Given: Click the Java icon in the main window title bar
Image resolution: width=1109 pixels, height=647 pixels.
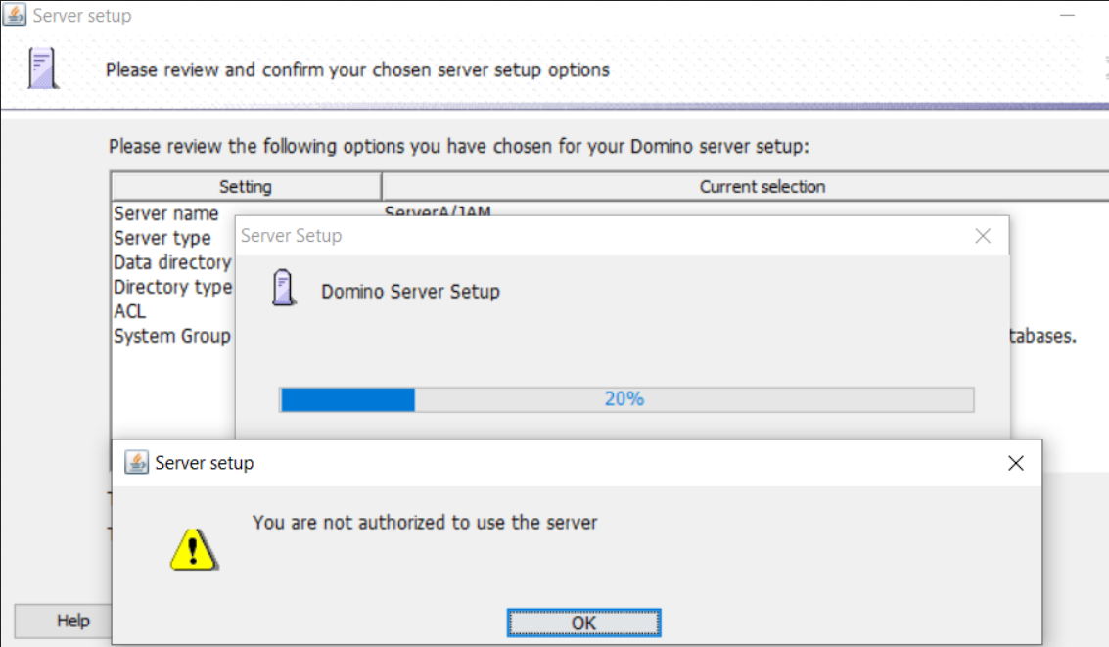Looking at the screenshot, I should coord(15,16).
